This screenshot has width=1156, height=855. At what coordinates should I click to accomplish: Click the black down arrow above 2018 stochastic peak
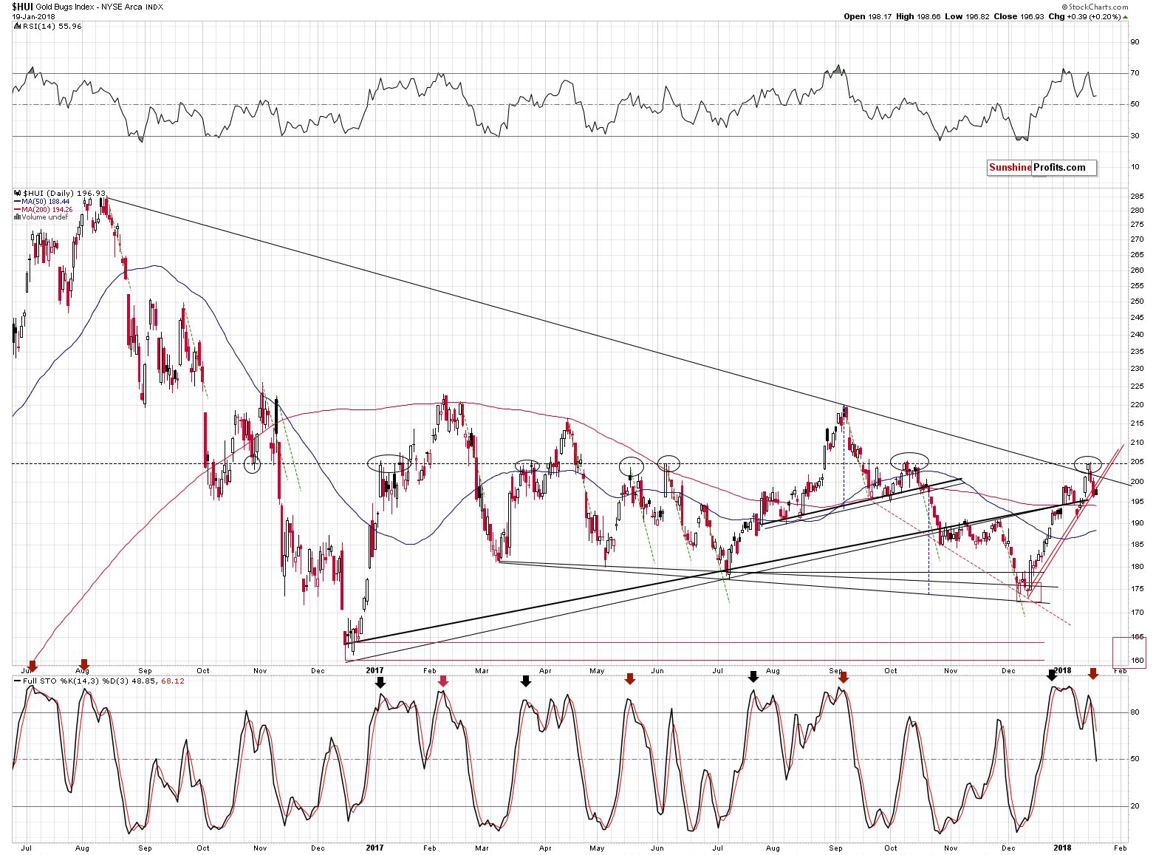[x=1052, y=675]
